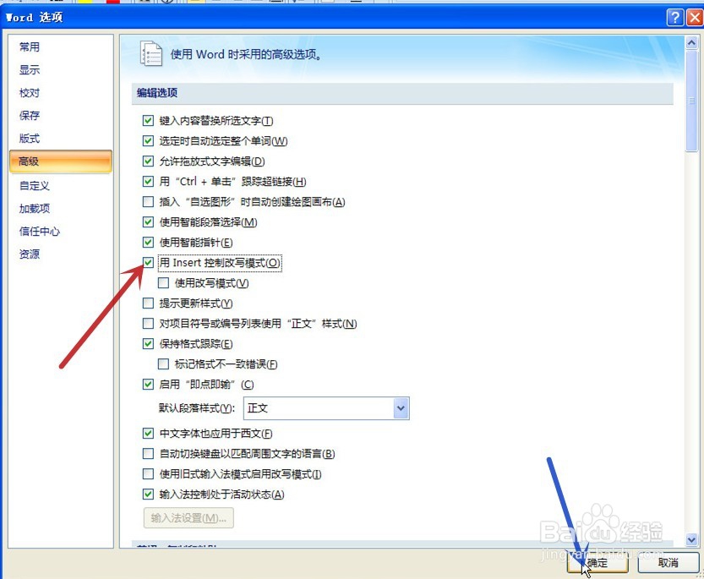Enable 标记格式不一致错误 checkbox

click(x=163, y=363)
